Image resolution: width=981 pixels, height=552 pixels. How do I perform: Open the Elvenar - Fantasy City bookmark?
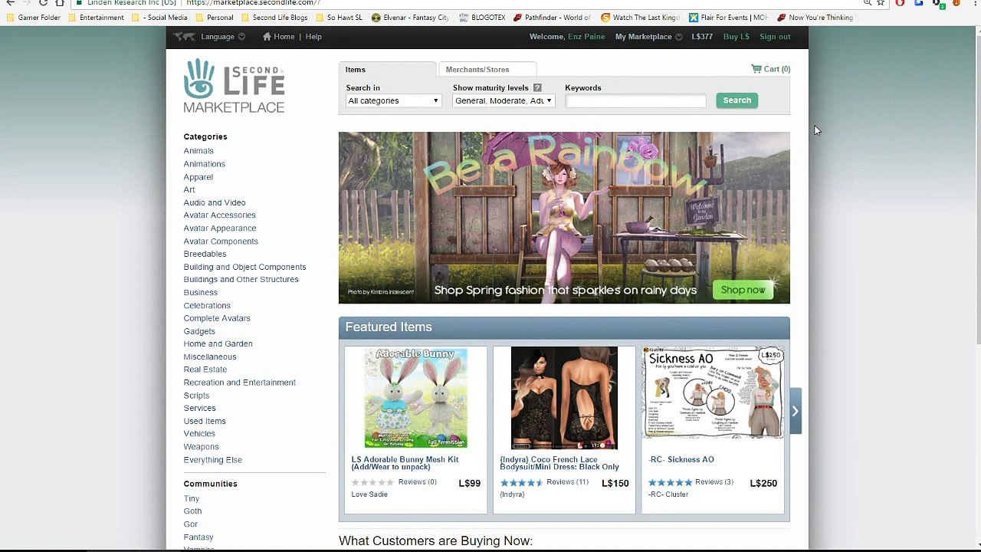click(x=410, y=18)
